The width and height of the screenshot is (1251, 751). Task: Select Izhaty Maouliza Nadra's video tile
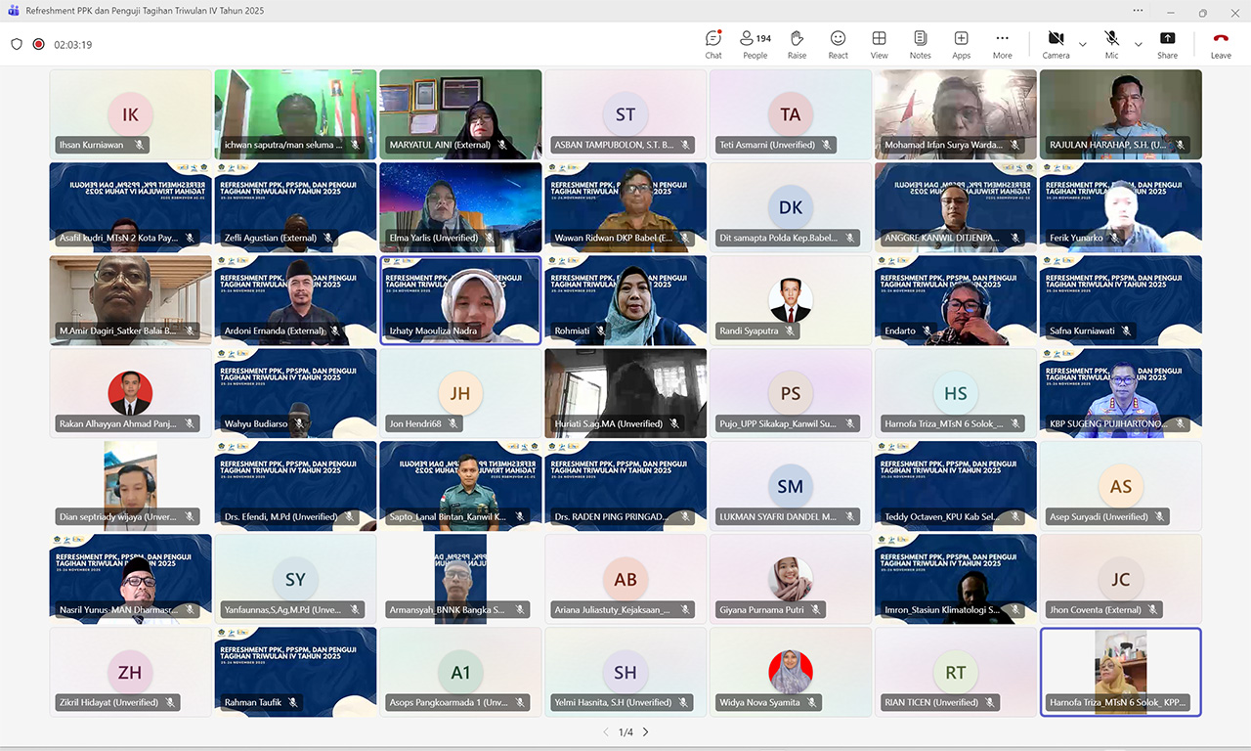pos(459,299)
